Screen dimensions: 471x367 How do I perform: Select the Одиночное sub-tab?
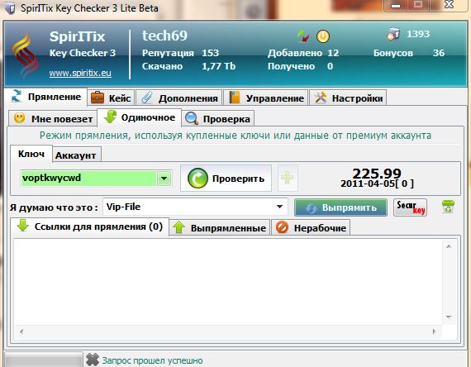(x=140, y=117)
